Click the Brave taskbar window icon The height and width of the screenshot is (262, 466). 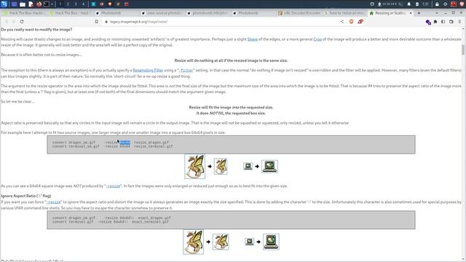click(110, 4)
